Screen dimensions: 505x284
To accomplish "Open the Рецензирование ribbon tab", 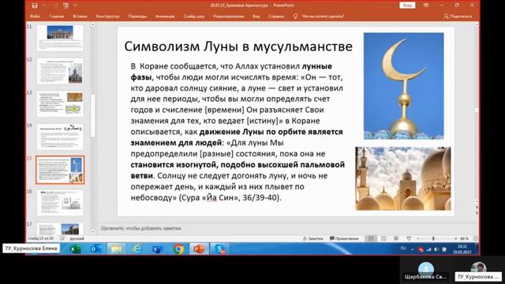I will click(x=228, y=16).
